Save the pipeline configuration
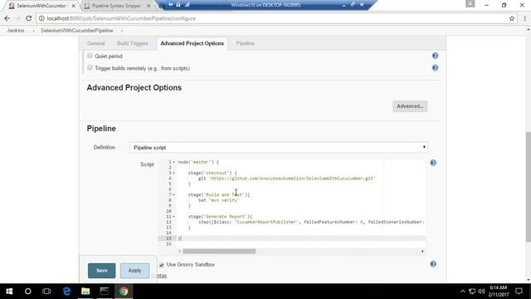Screen dimensions: 531x299 click(101, 271)
